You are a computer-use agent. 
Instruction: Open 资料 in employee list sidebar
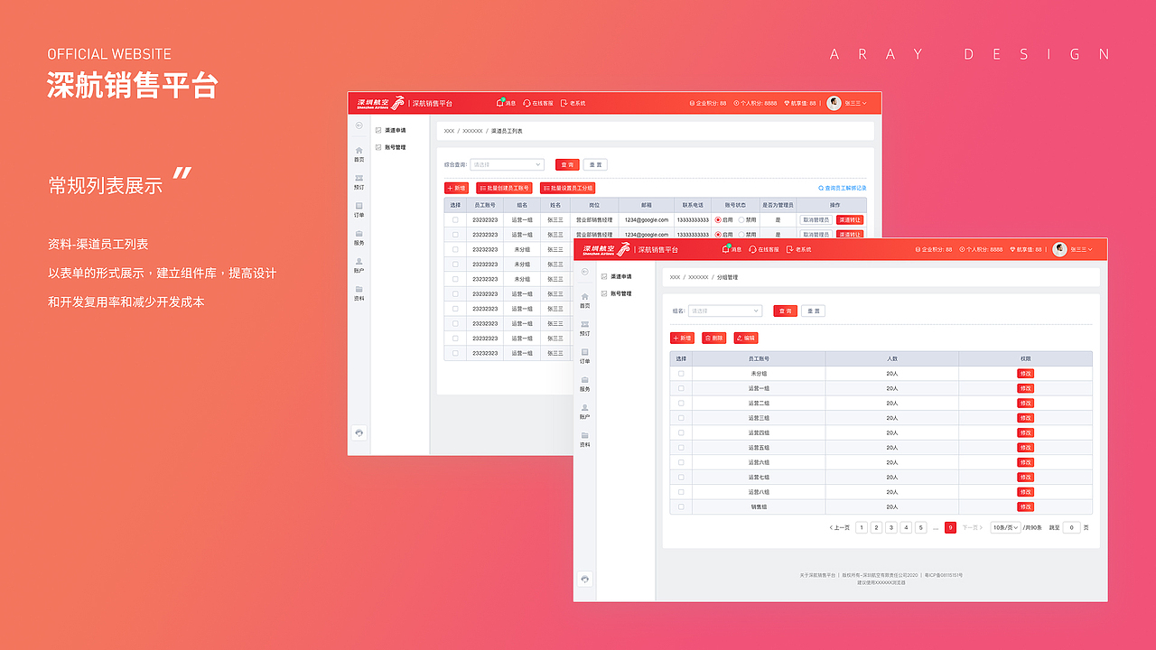click(x=359, y=294)
